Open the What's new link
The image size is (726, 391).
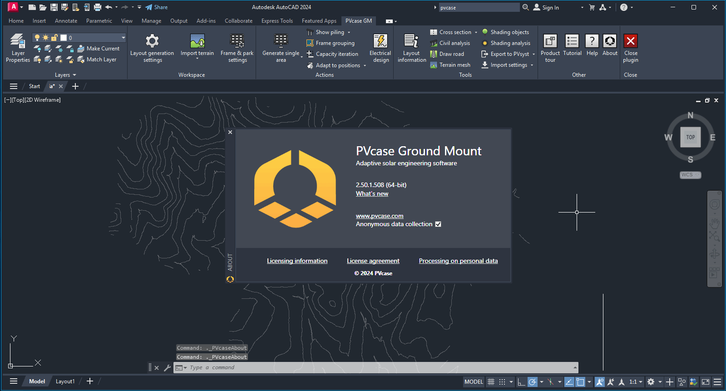(372, 193)
